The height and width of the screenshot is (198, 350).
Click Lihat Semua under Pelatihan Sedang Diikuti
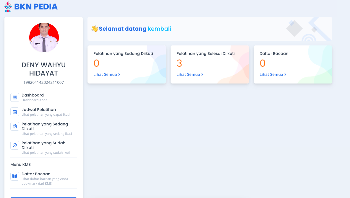[107, 75]
